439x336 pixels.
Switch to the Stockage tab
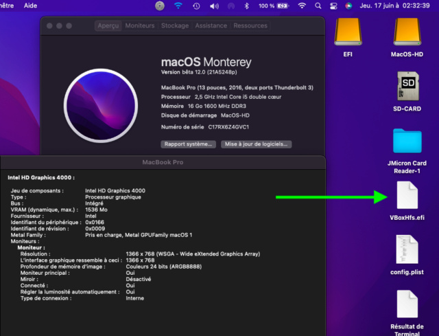[x=175, y=25]
